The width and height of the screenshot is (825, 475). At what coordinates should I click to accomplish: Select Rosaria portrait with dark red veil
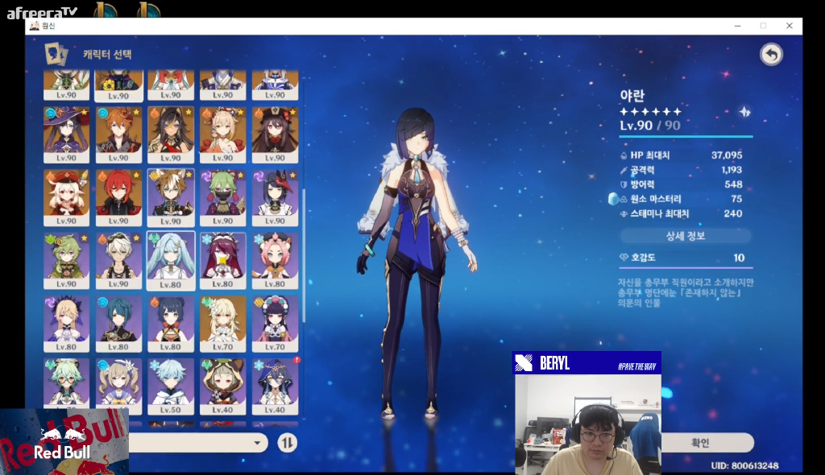pos(222,261)
